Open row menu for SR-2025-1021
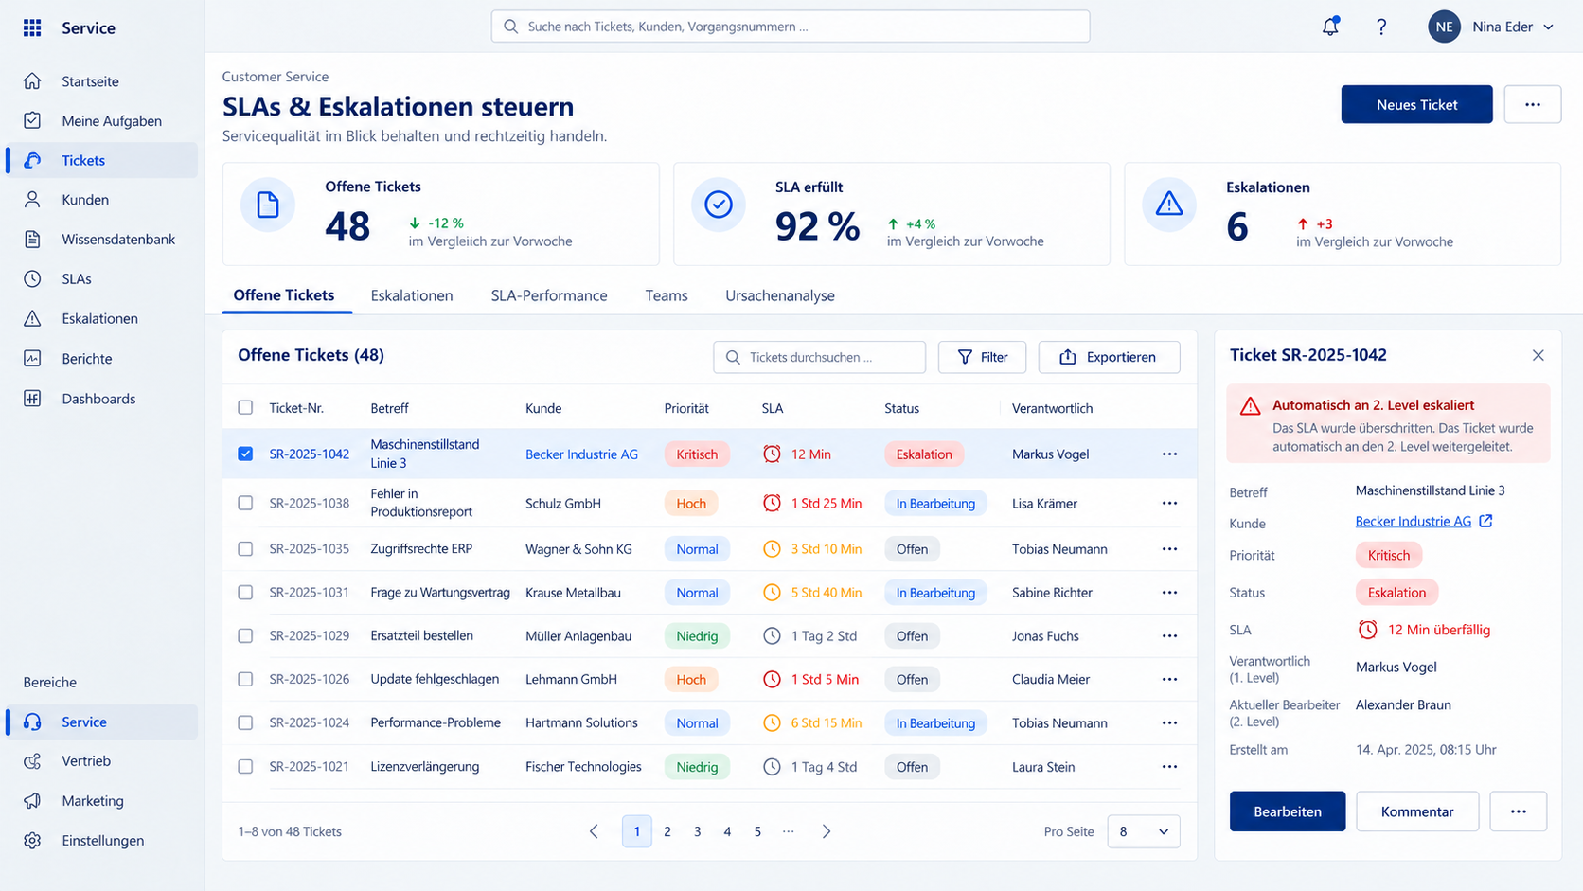 click(1170, 767)
